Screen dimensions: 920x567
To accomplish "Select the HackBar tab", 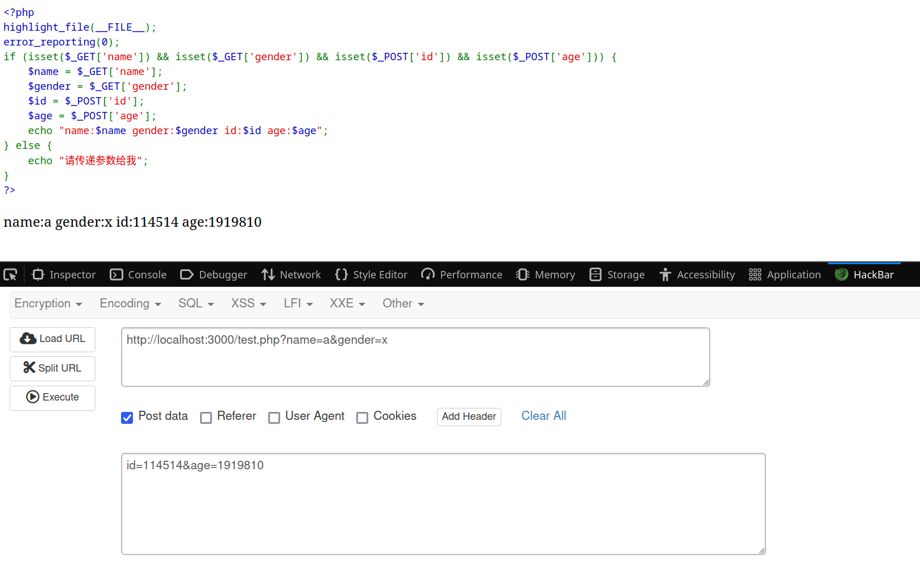I will tap(864, 275).
